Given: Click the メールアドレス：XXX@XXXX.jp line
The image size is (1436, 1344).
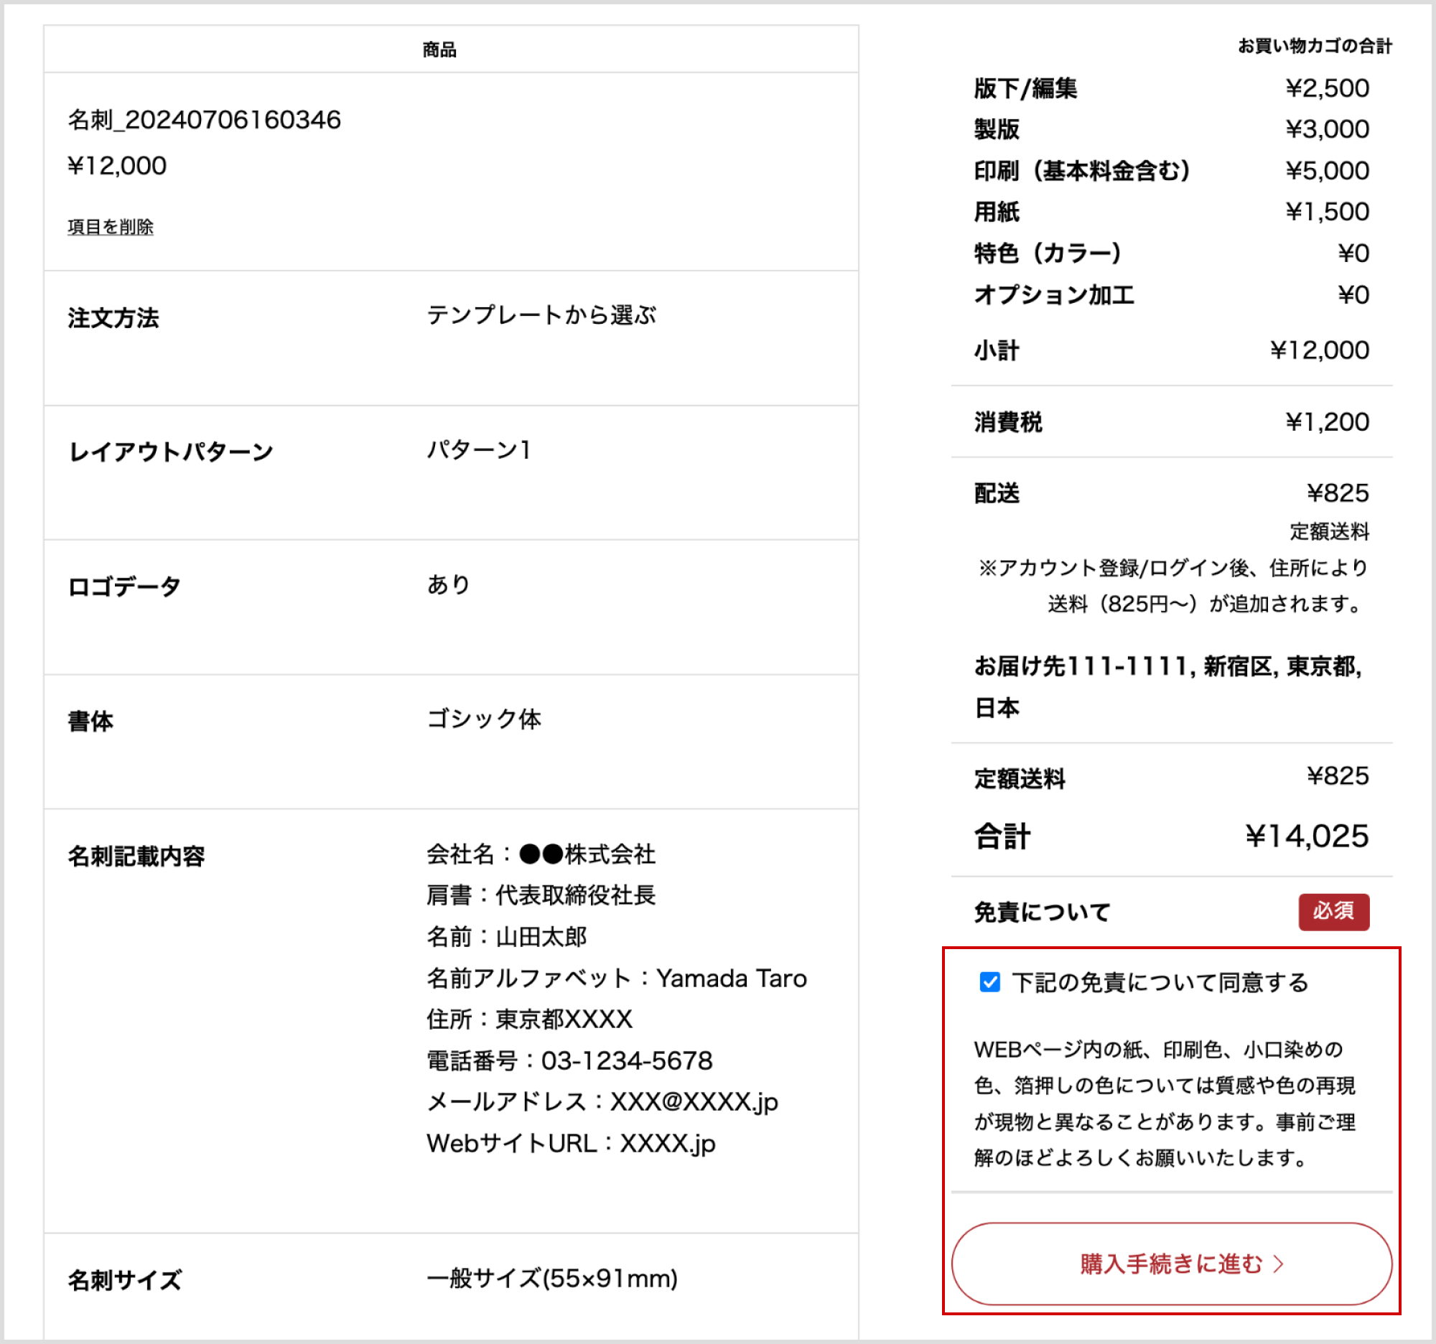Looking at the screenshot, I should coord(602,1102).
